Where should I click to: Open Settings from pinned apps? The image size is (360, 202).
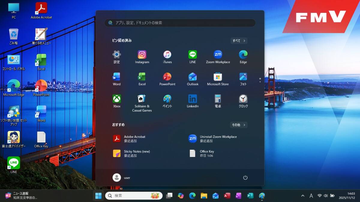click(x=117, y=57)
